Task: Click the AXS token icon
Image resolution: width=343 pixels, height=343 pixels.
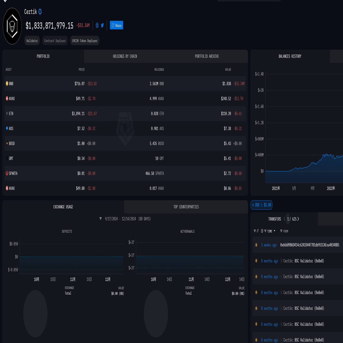Action: tap(7, 128)
